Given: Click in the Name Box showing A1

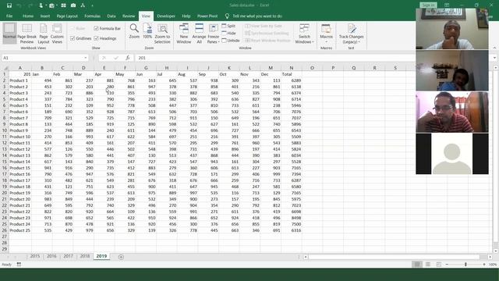Looking at the screenshot, I should (x=43, y=58).
